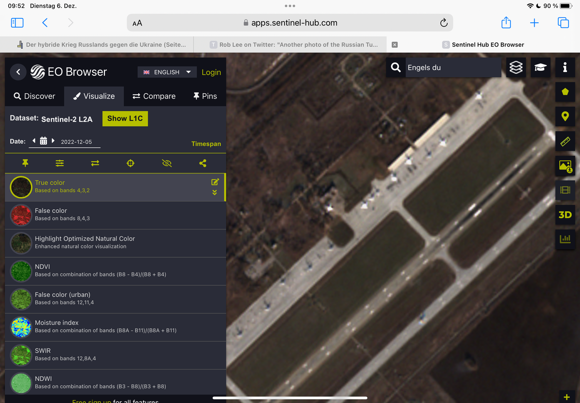Open the ENGLISH language dropdown
580x403 pixels.
167,72
